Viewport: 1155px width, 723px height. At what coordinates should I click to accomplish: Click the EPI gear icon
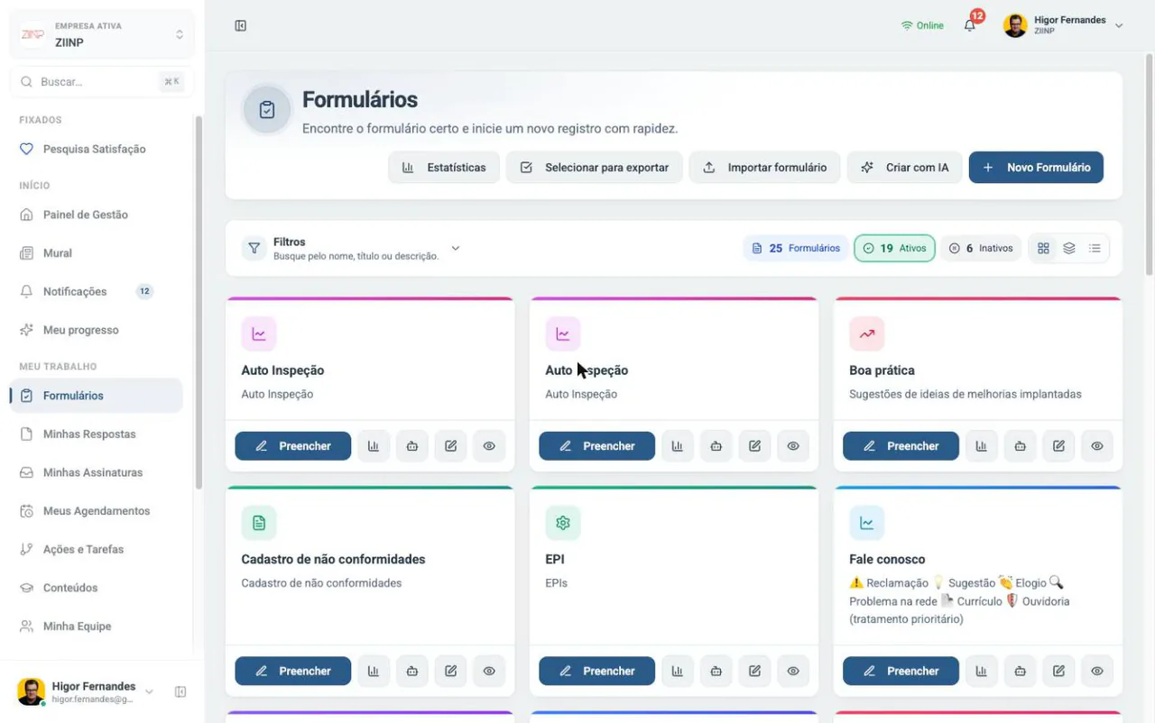tap(563, 523)
